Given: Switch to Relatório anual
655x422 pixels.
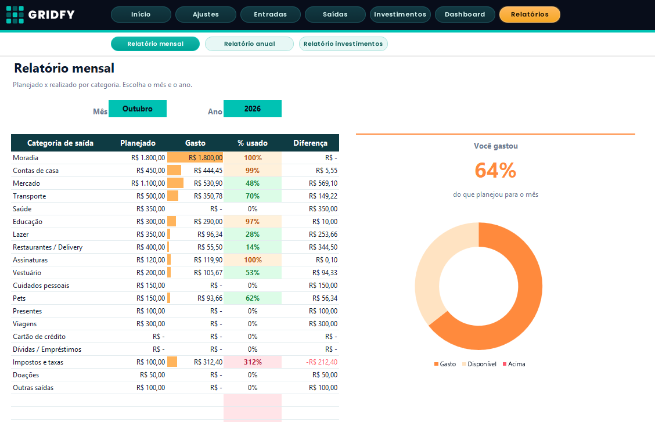Looking at the screenshot, I should click(x=249, y=44).
